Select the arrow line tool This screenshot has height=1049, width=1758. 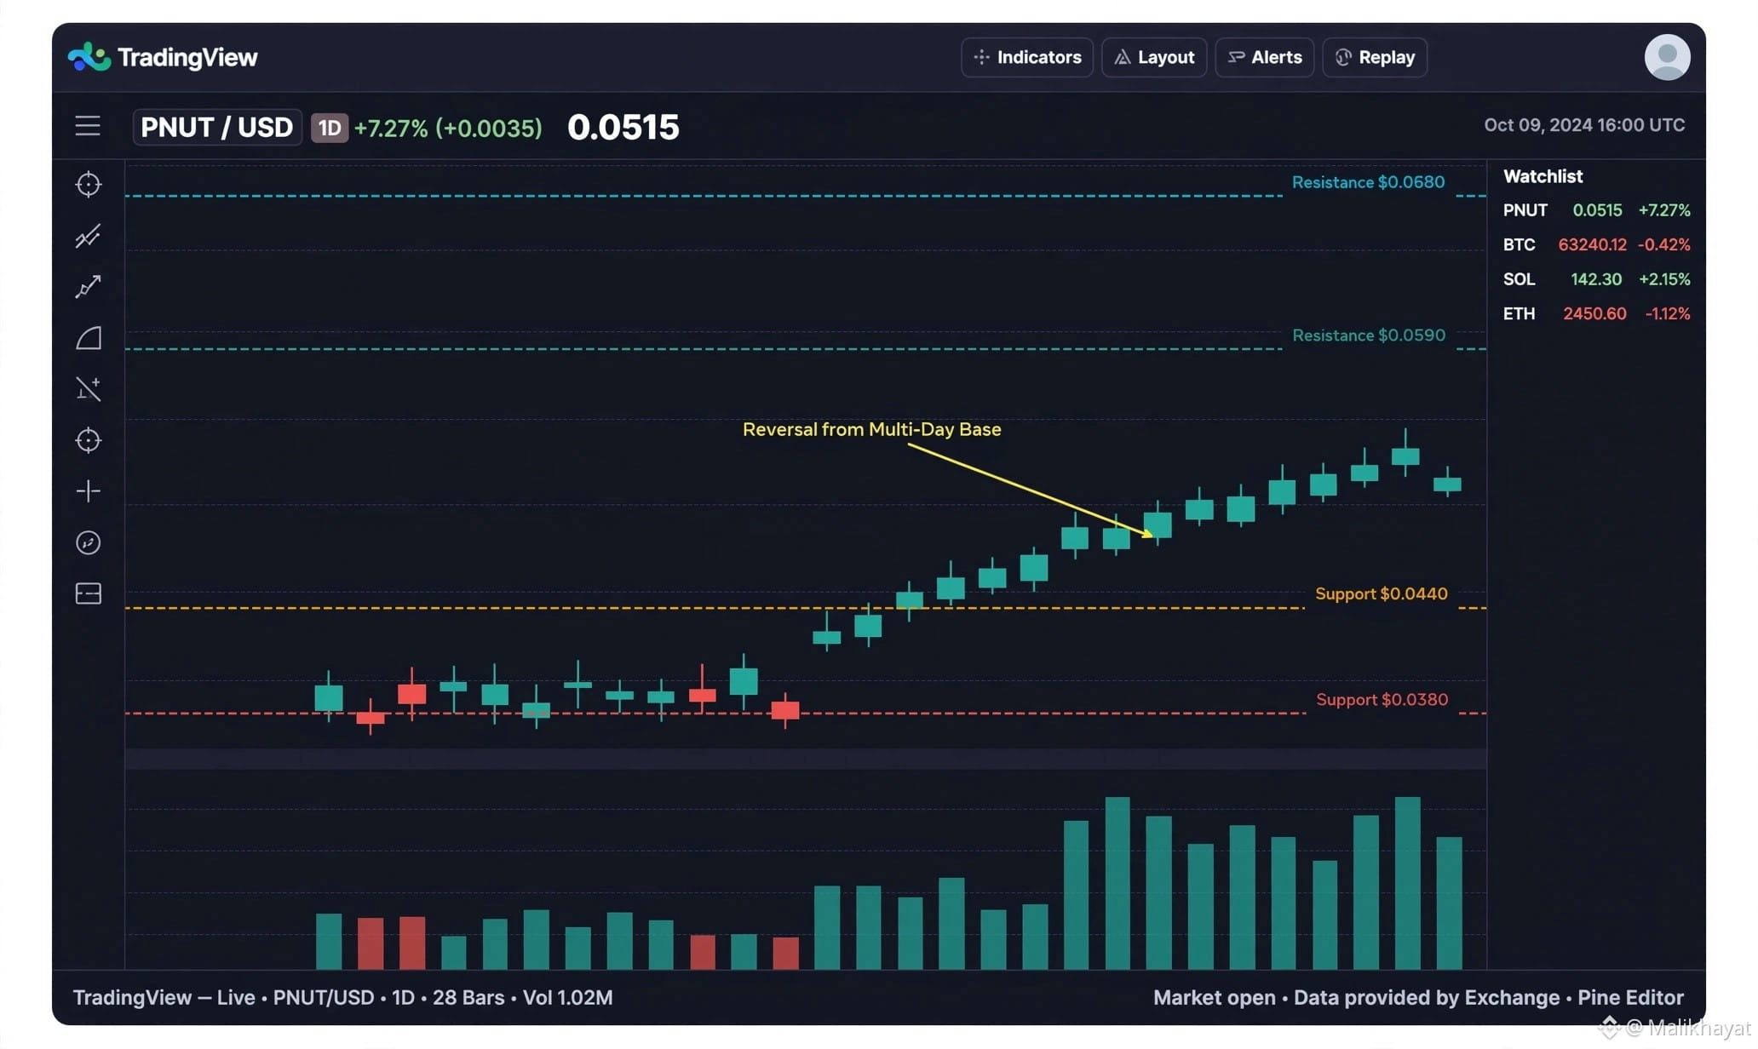(x=89, y=287)
